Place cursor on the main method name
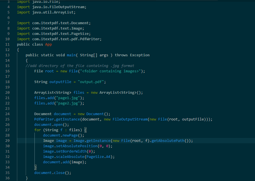The image size is (255, 181). (x=71, y=55)
